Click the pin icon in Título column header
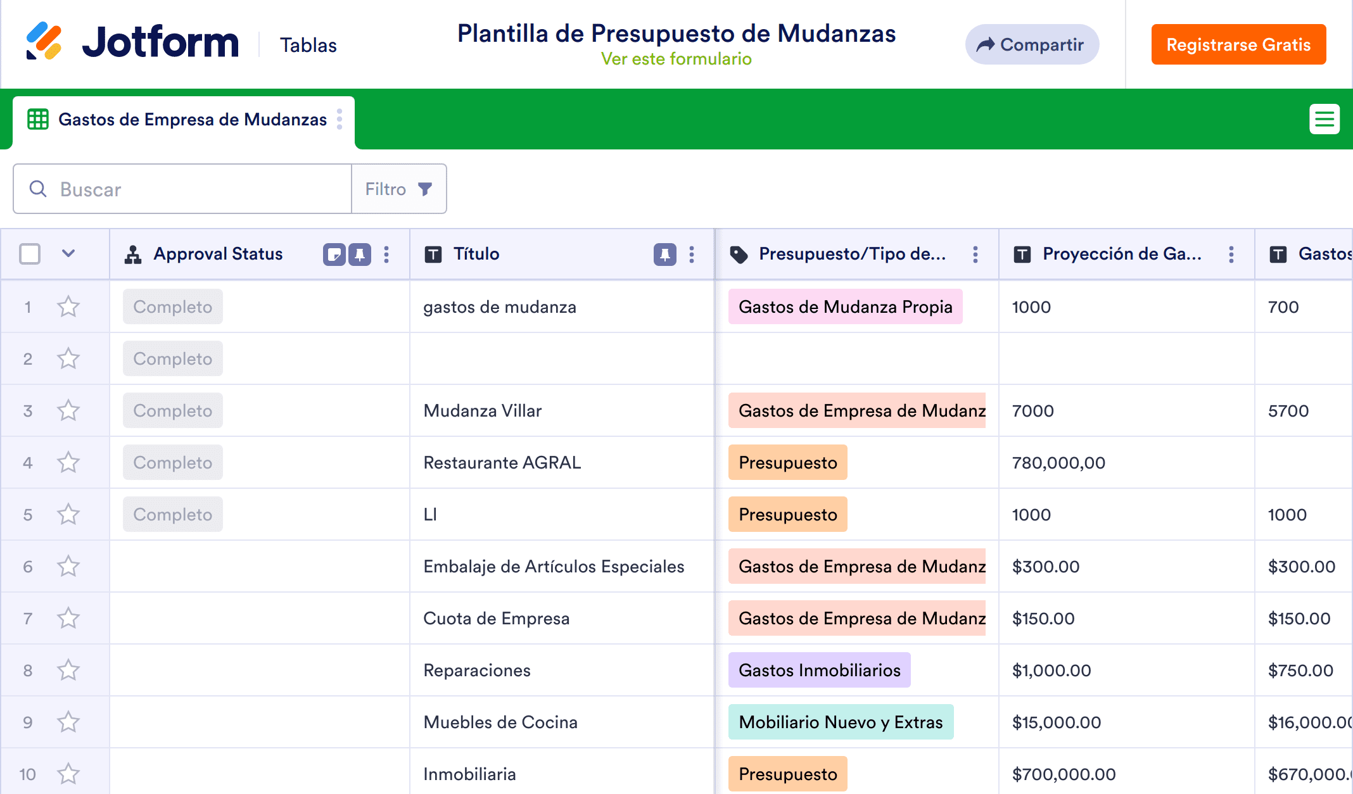This screenshot has width=1353, height=794. (664, 255)
